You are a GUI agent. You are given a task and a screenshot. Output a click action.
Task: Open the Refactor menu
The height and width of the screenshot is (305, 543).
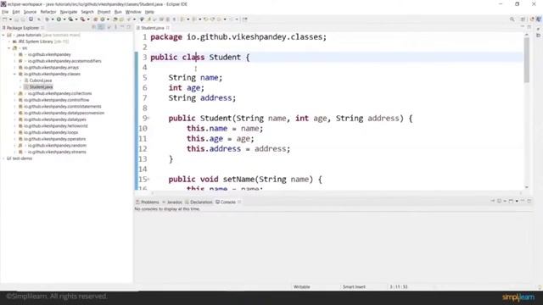[x=48, y=12]
